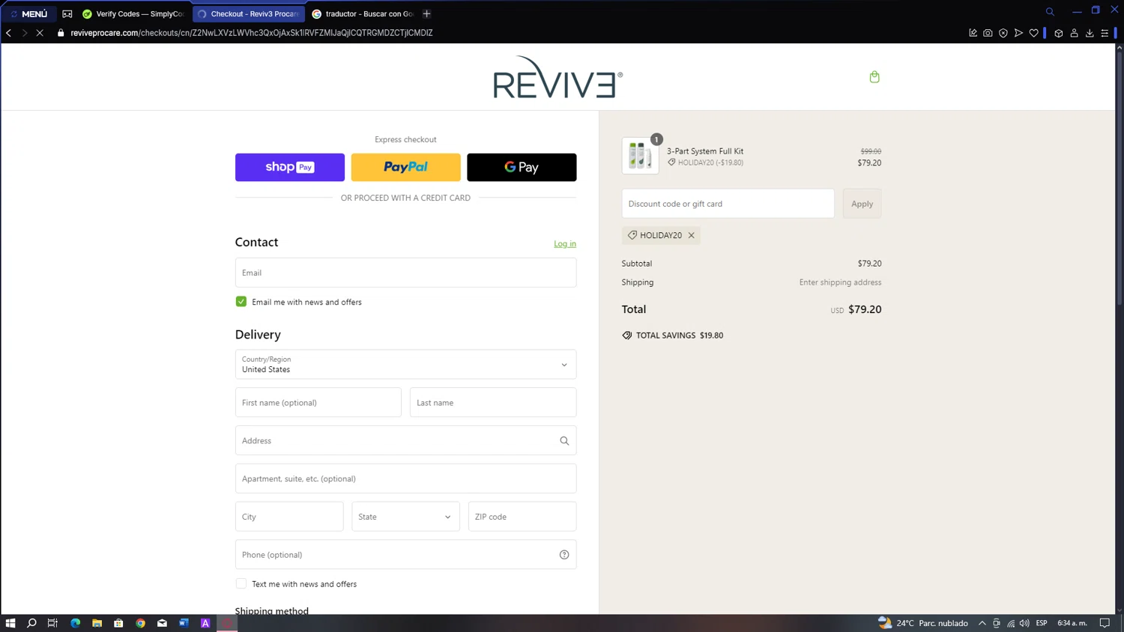The width and height of the screenshot is (1124, 632).
Task: Click the browser snapshot camera icon
Action: click(x=988, y=33)
